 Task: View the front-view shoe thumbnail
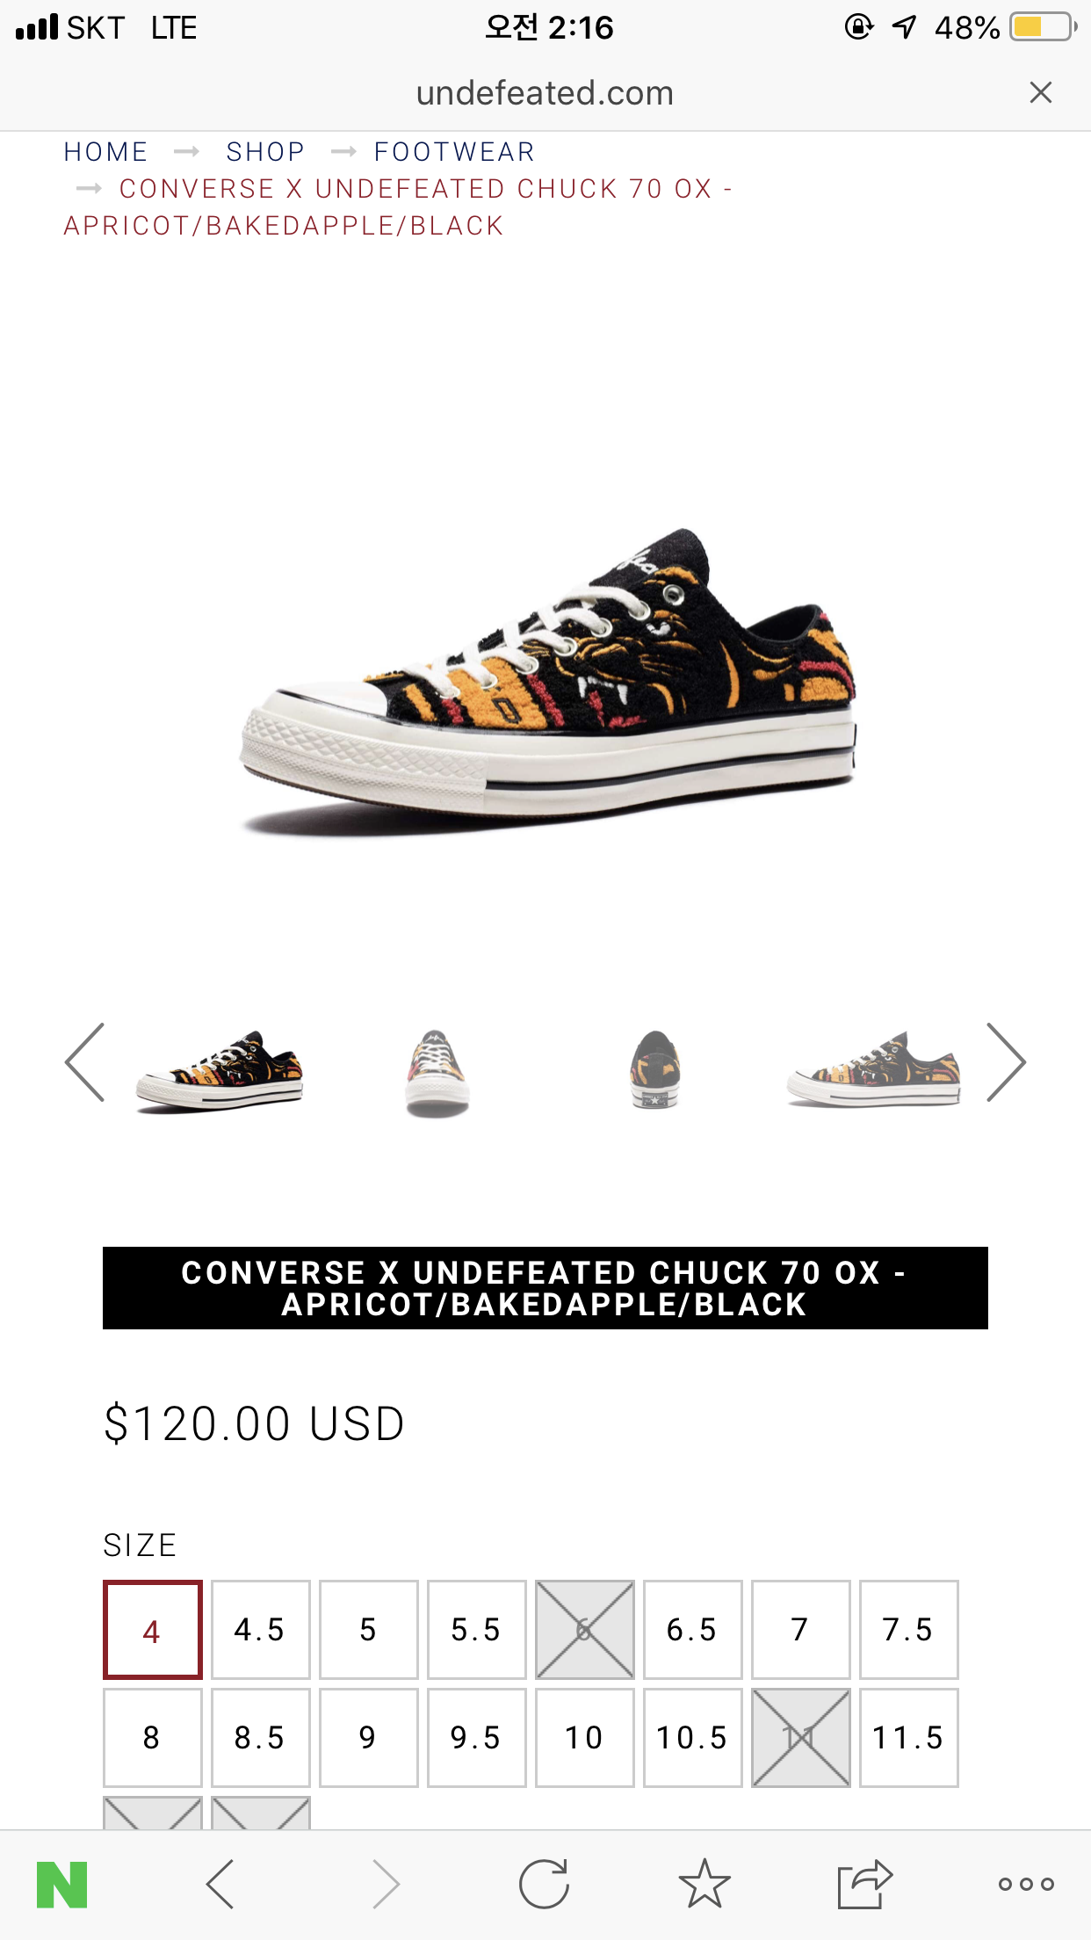pyautogui.click(x=437, y=1073)
